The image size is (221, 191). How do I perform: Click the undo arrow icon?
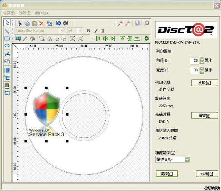tap(58, 23)
